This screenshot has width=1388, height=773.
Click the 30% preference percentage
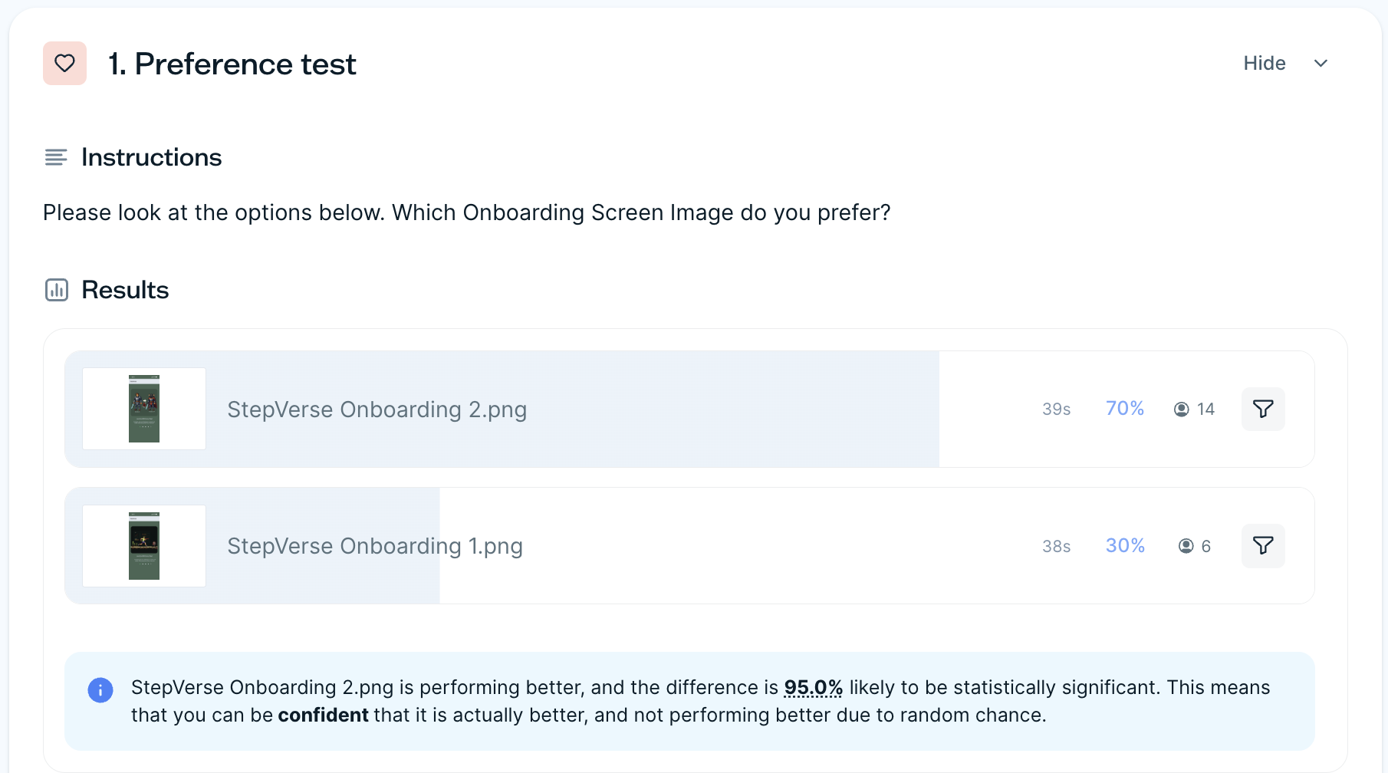(x=1124, y=545)
